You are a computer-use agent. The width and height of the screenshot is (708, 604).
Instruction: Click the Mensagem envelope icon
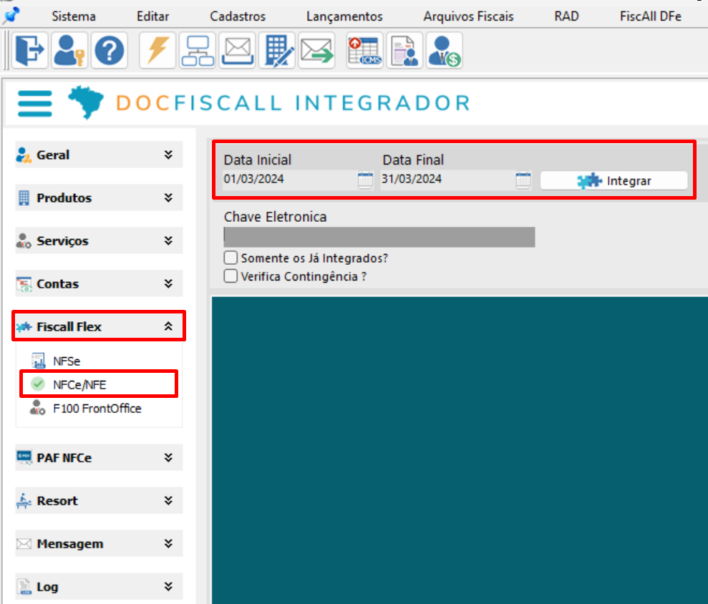[x=24, y=543]
